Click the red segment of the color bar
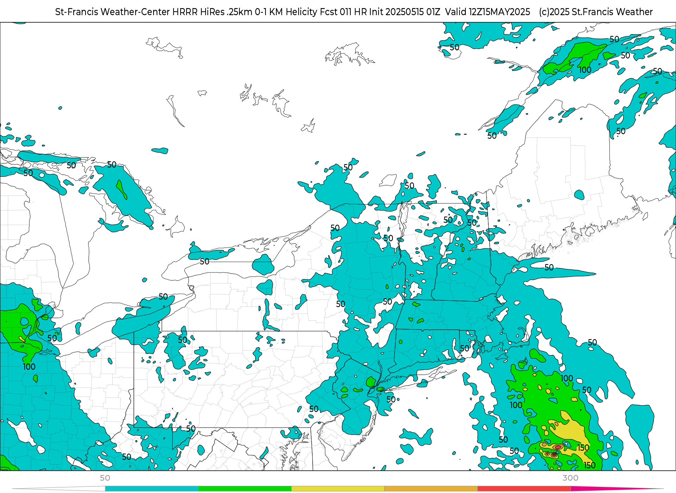This screenshot has width=676, height=493. 524,488
